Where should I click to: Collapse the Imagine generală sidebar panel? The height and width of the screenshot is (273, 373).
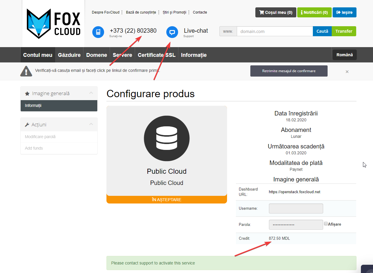91,93
